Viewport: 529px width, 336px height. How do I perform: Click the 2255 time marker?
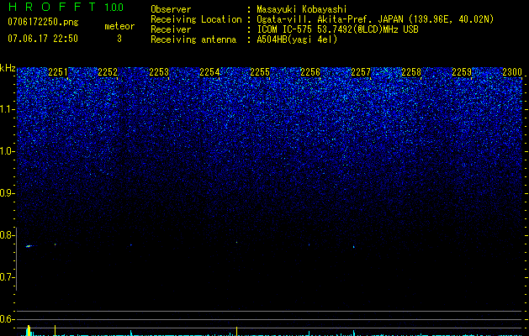click(260, 72)
